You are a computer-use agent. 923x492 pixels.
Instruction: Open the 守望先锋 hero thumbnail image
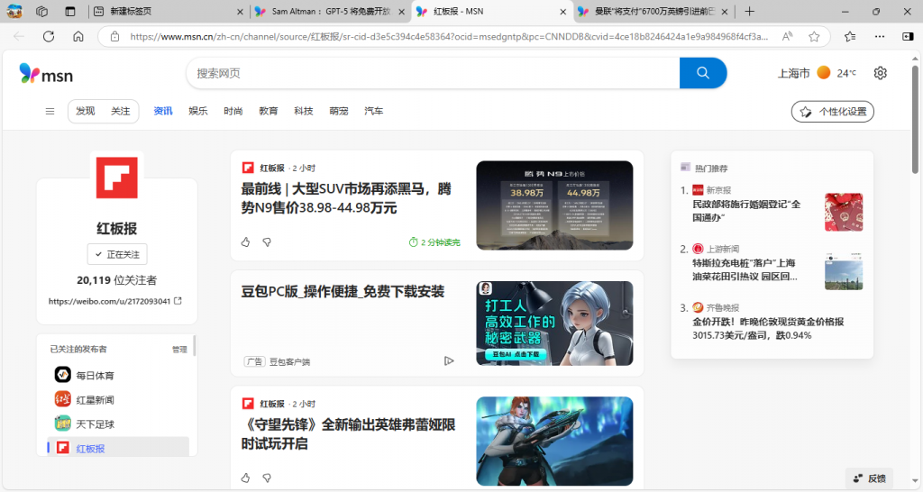coord(554,442)
